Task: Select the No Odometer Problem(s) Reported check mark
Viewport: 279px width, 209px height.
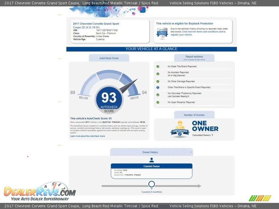Action: tap(158, 95)
